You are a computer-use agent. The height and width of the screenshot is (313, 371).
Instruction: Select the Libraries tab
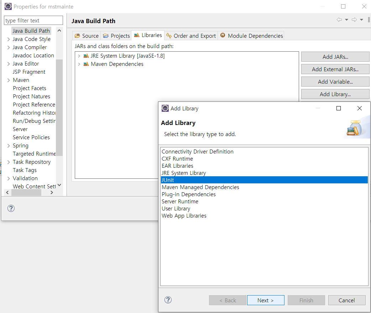148,35
